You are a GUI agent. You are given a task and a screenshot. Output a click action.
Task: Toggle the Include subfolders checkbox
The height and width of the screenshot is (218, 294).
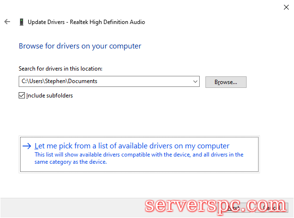tap(22, 96)
